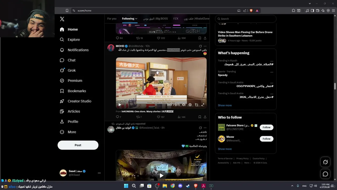Open Discord from the taskbar
The image size is (337, 190).
coord(180,186)
